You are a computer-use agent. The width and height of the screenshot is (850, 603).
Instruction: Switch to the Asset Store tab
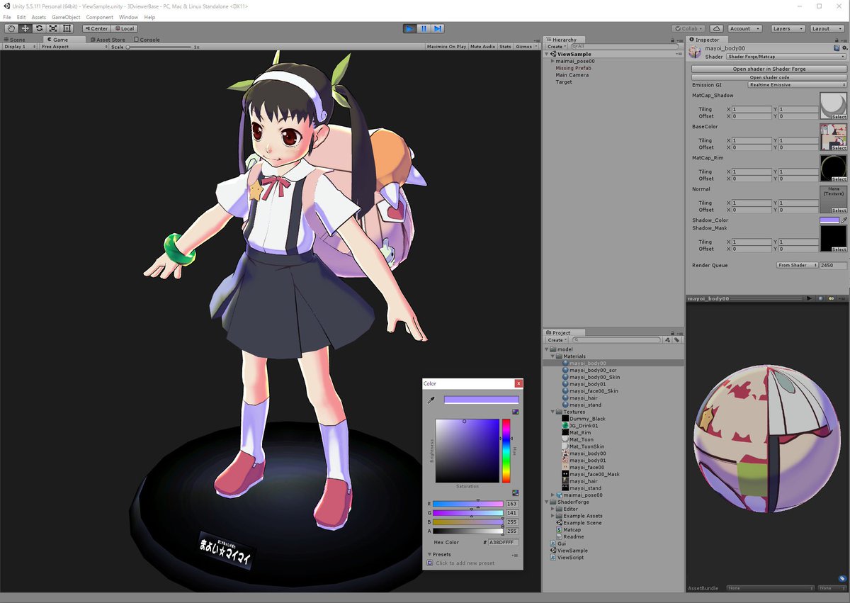[x=108, y=40]
